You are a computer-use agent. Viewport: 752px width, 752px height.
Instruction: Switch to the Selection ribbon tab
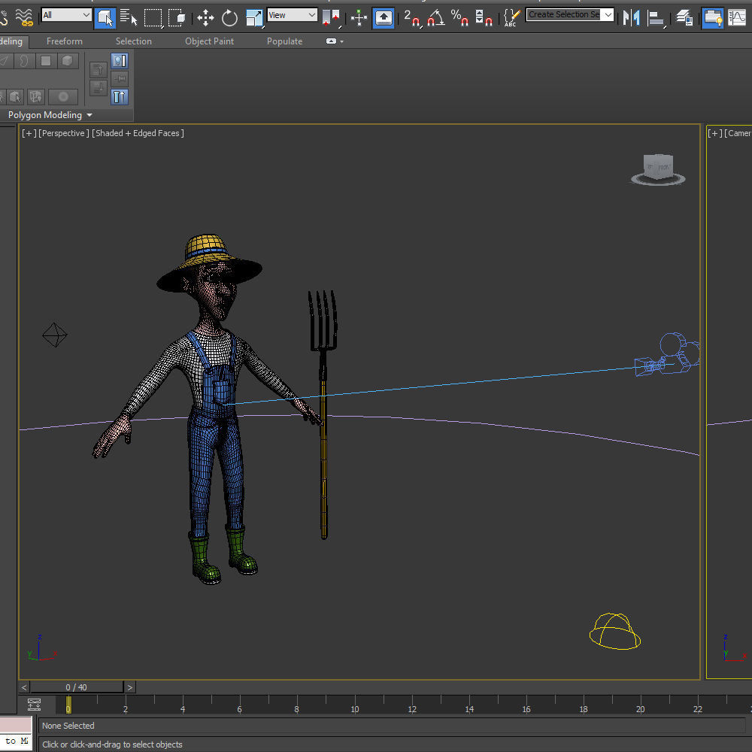[133, 41]
